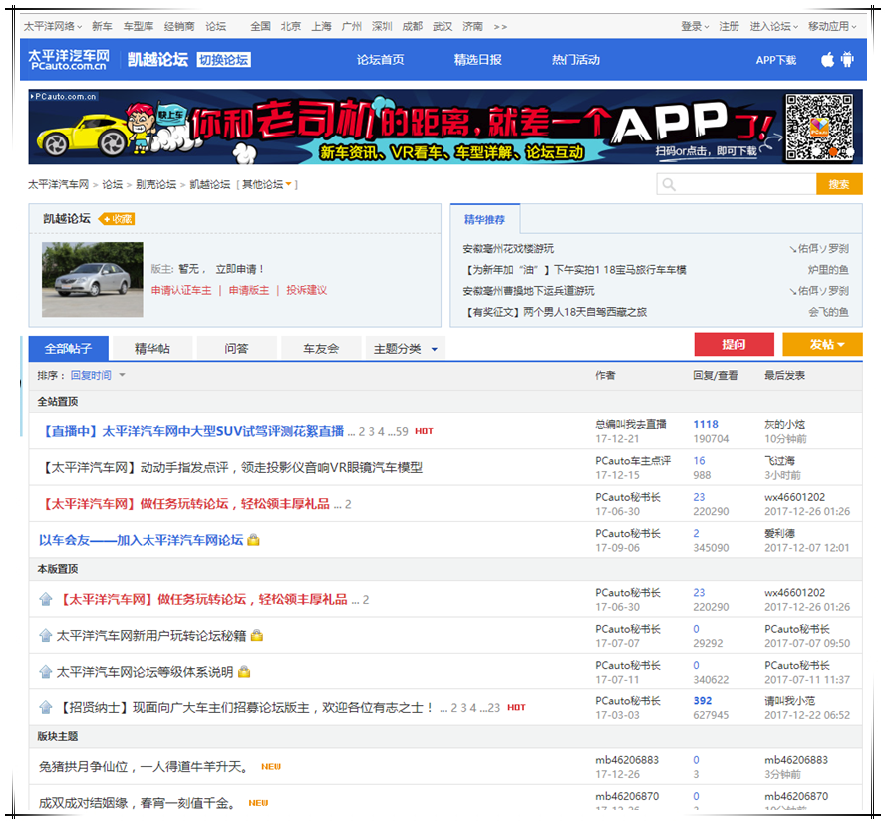Click the APP下载 link

click(775, 60)
